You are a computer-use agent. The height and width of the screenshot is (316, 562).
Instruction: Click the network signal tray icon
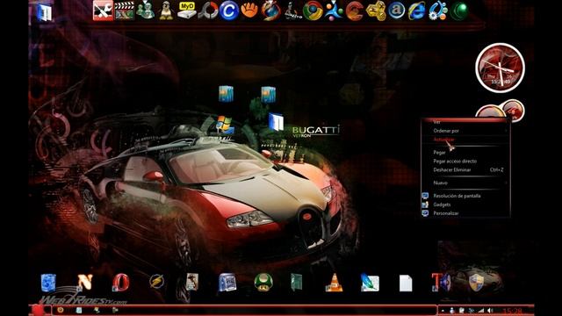[x=480, y=311]
